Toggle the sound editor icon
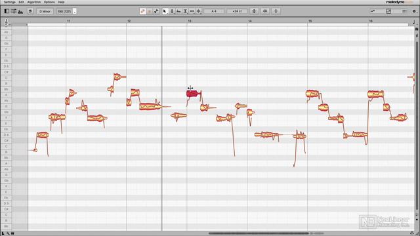Screen dimensions: 420x236 point(20,12)
